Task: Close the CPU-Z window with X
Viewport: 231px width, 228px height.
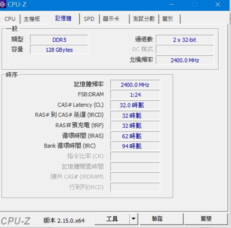Action: (x=218, y=4)
